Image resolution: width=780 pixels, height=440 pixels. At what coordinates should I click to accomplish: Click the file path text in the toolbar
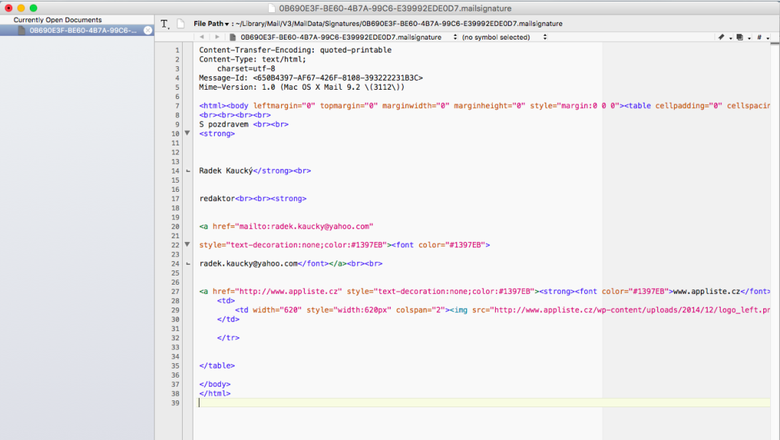click(x=399, y=24)
